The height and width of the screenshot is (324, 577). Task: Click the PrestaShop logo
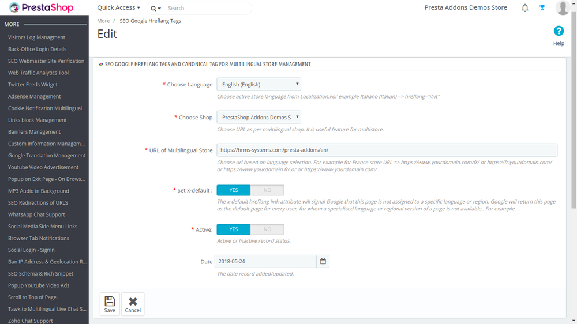[41, 7]
